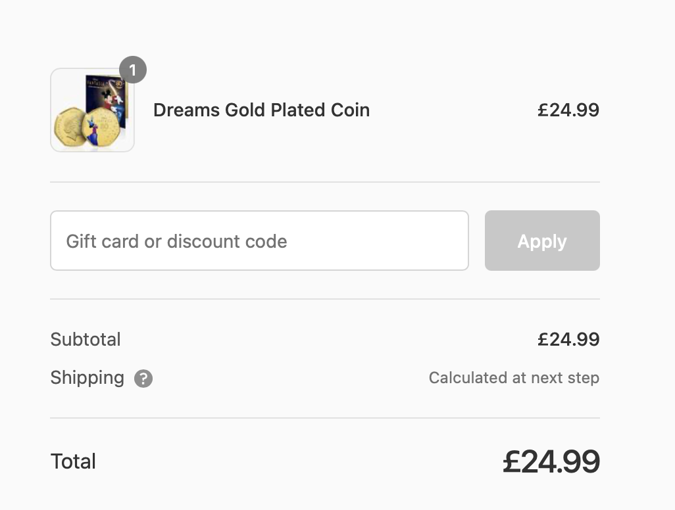Click the Fantasia card in product image

107,100
